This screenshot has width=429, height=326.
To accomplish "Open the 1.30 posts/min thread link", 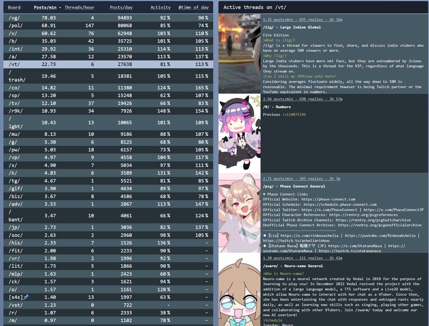I will (303, 258).
